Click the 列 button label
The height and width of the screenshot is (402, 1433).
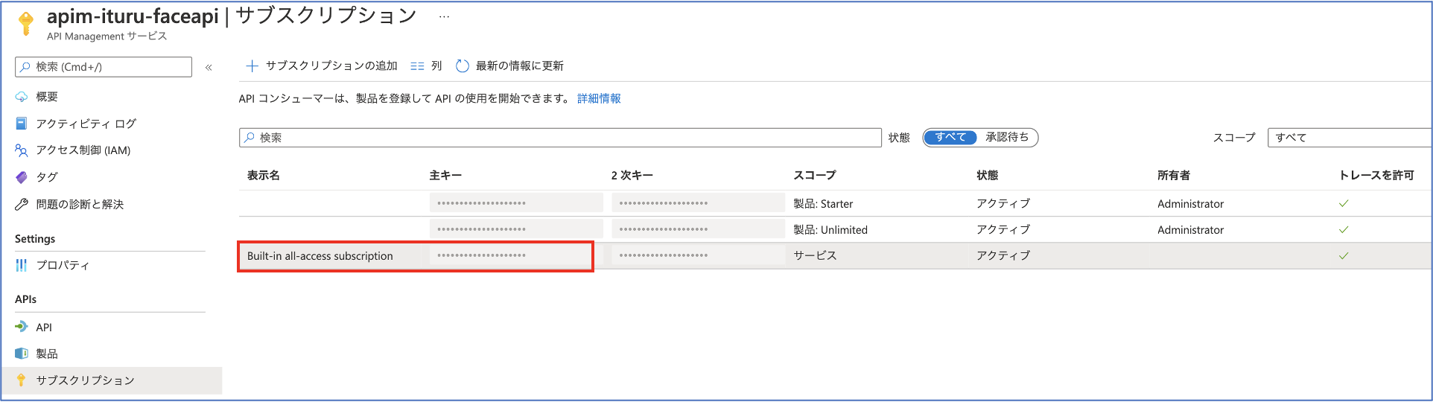(436, 66)
